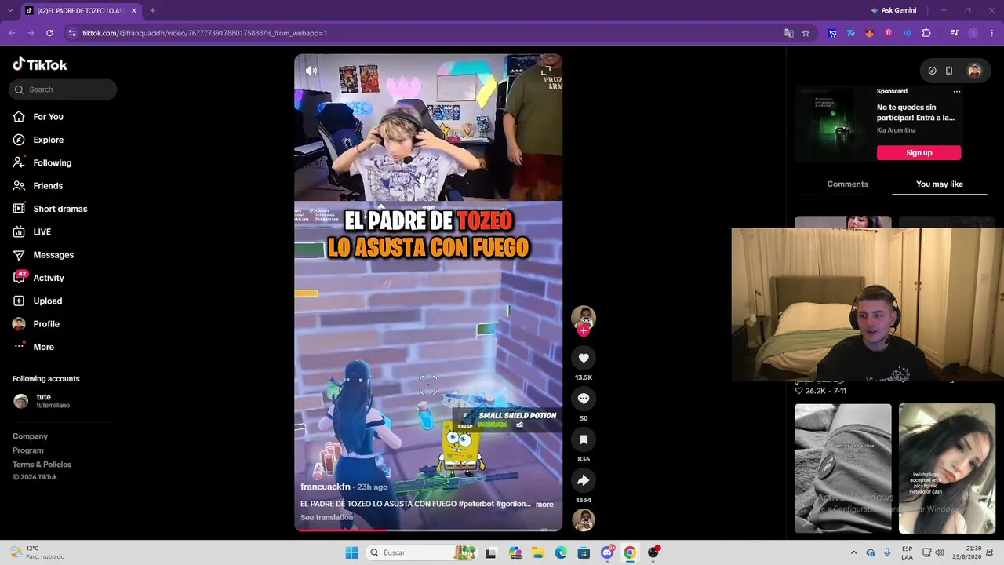Share the video using the arrow icon
1004x565 pixels.
coord(584,480)
